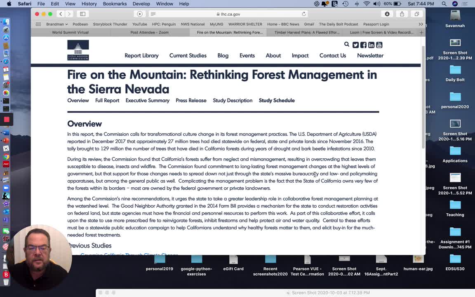Open the Study Description link
Viewport: 475px width, 297px height.
[x=233, y=101]
